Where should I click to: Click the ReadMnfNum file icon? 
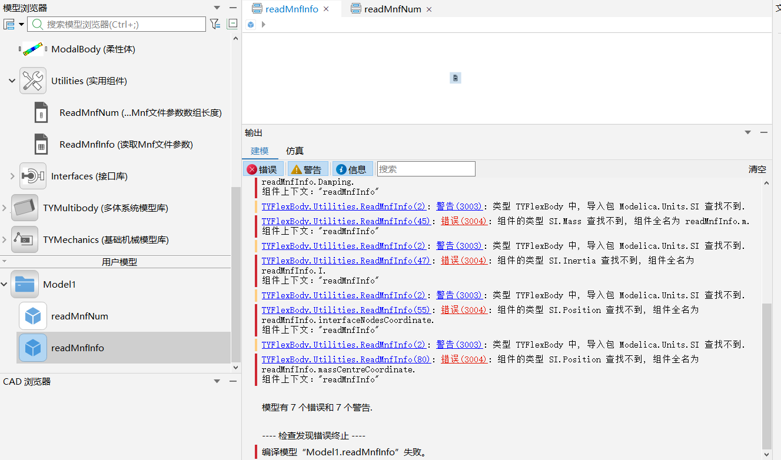coord(41,113)
